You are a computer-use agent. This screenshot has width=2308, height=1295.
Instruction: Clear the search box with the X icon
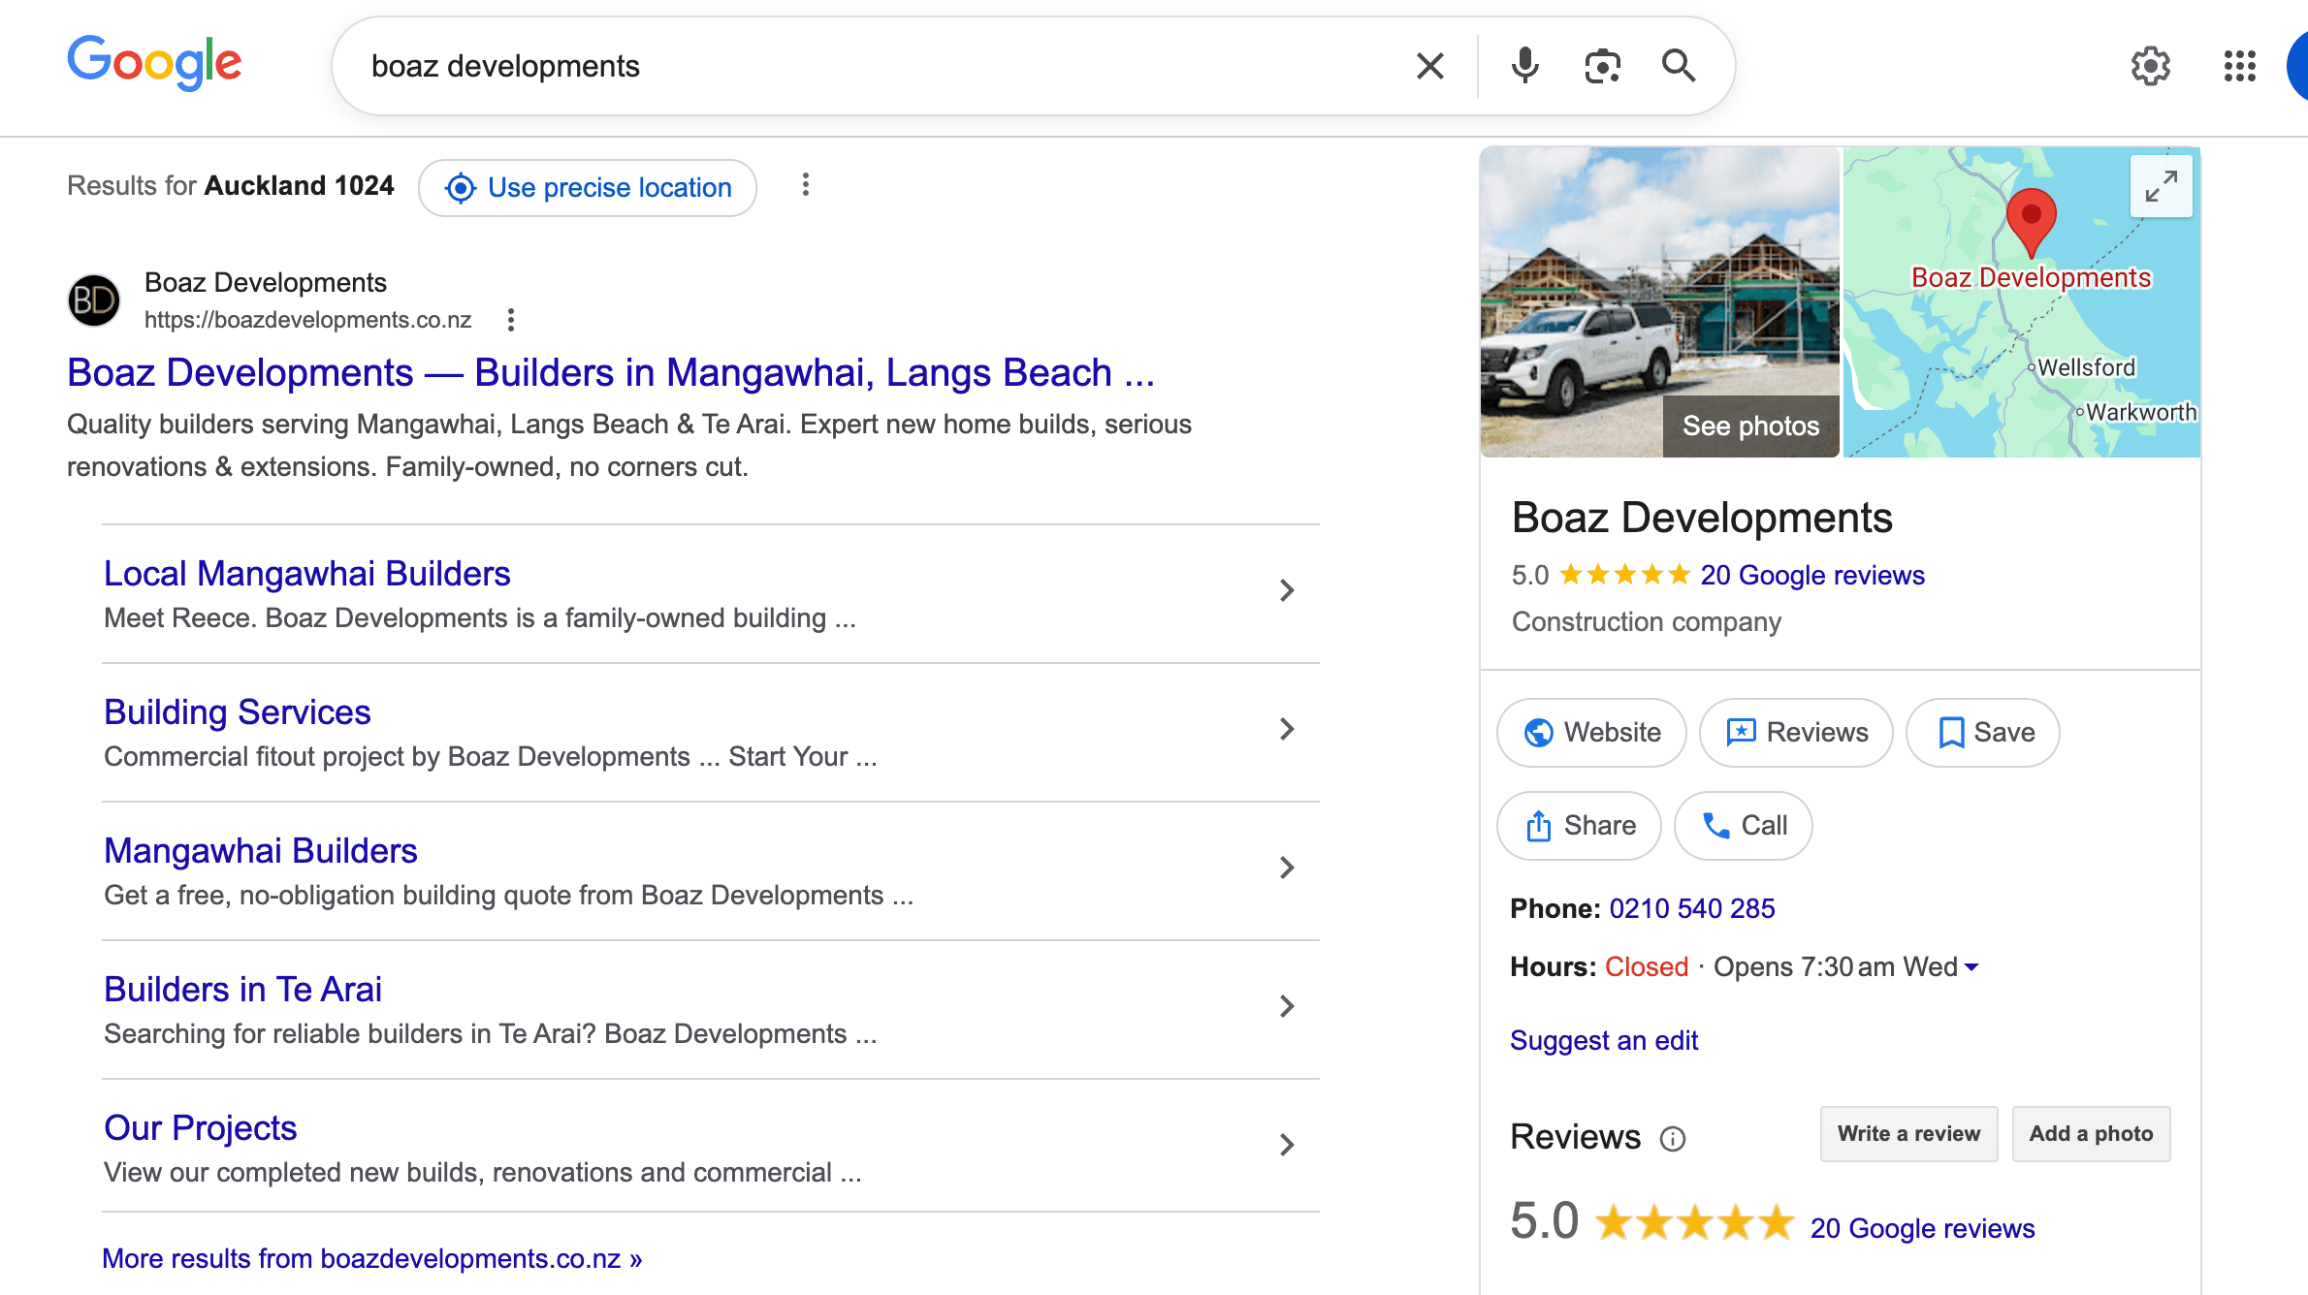1429,66
